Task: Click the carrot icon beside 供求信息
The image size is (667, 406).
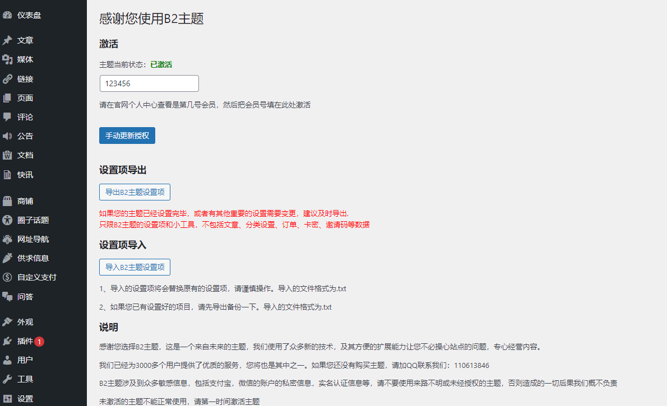Action: pyautogui.click(x=7, y=258)
